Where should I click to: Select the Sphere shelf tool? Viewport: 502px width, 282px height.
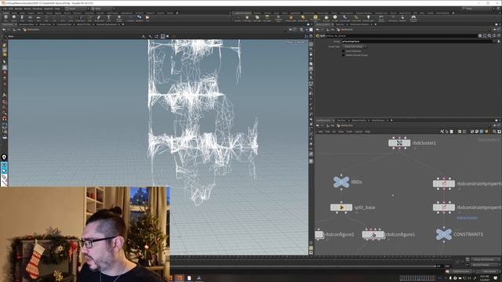[14, 19]
